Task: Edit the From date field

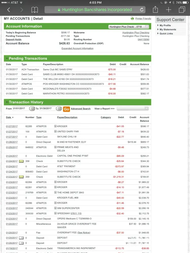Action: tap(21, 109)
